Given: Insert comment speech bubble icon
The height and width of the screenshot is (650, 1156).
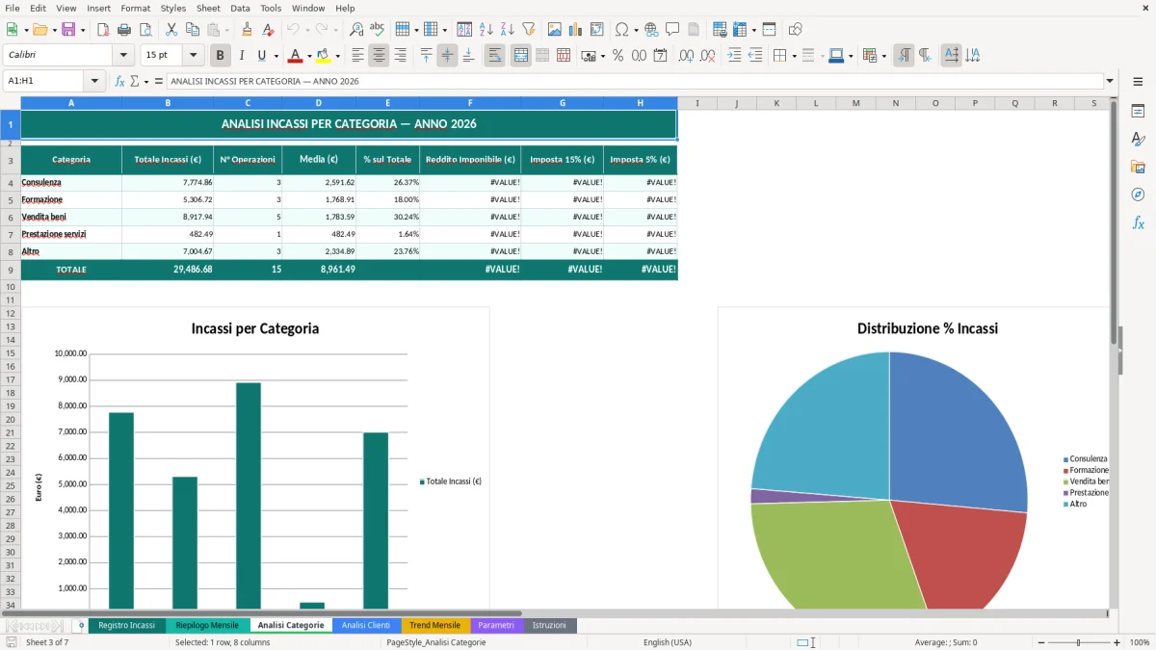Looking at the screenshot, I should click(673, 30).
